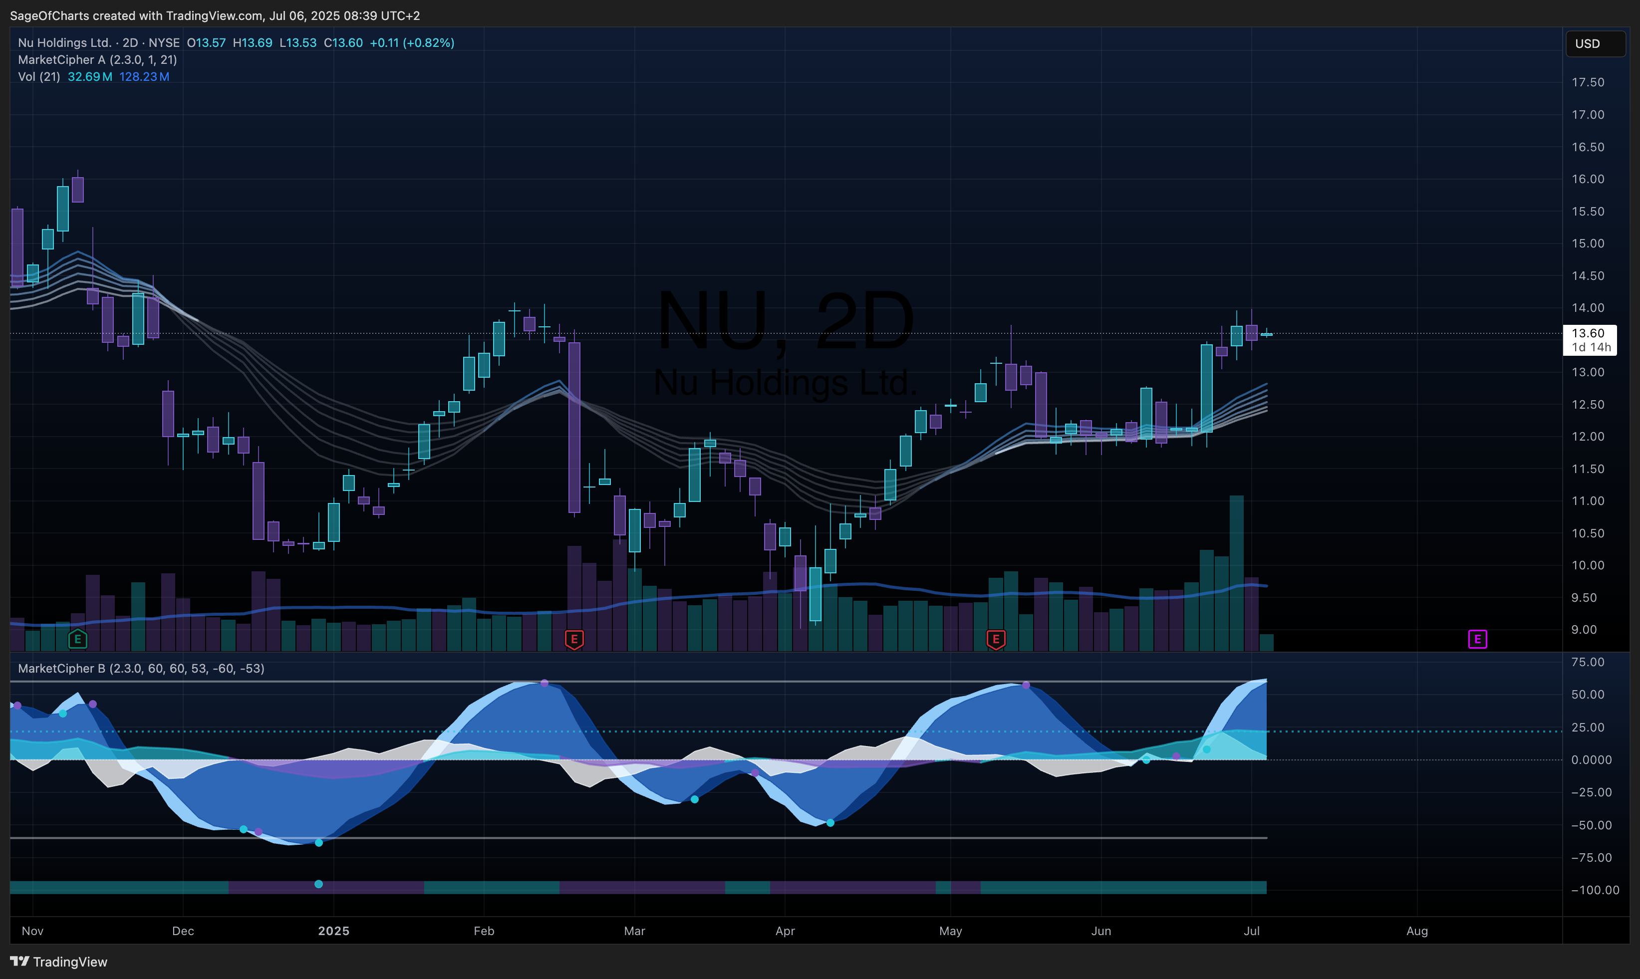Click the 9.00 price scale label

(x=1584, y=629)
